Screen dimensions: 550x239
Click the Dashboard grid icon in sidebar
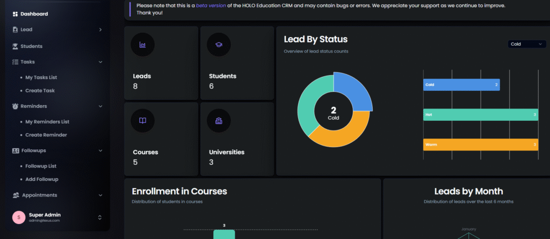(x=15, y=14)
